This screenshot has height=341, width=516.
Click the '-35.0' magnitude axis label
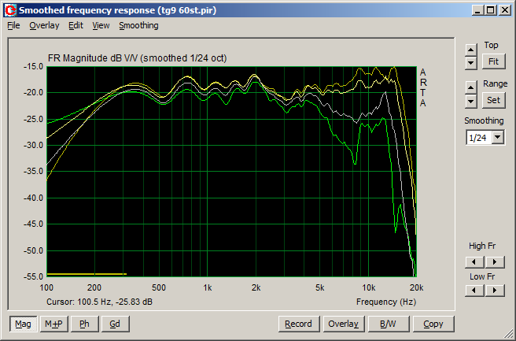pos(33,172)
